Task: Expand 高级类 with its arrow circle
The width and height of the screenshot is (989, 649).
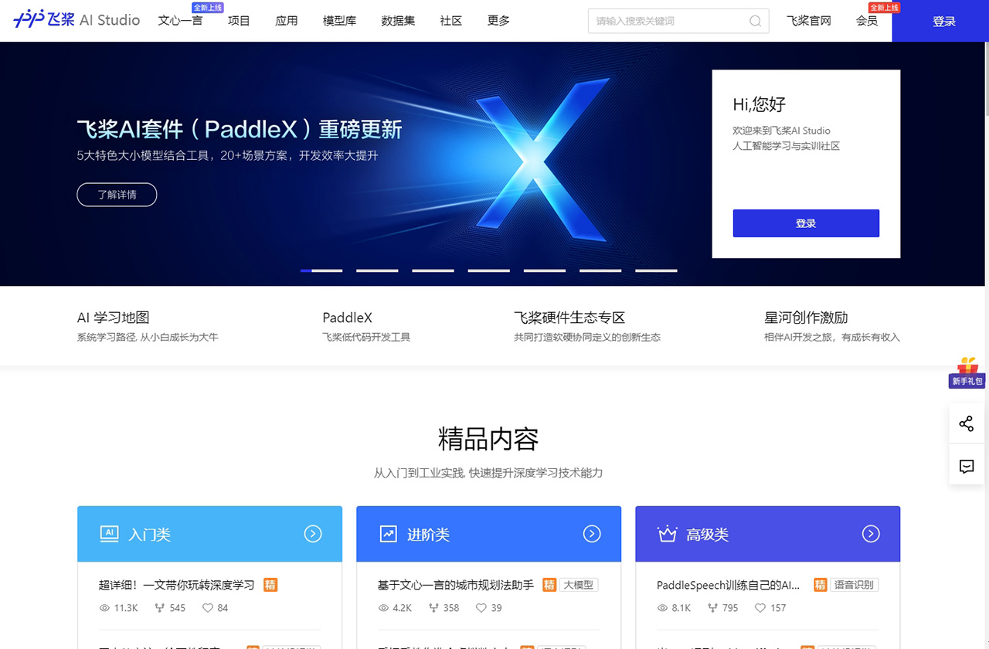Action: 871,534
